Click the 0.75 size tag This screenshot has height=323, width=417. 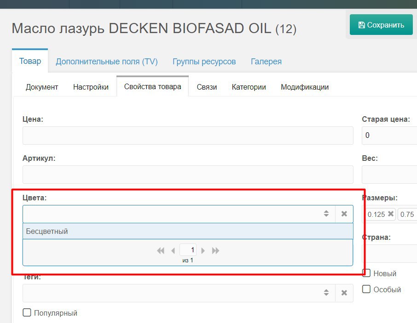pos(407,214)
